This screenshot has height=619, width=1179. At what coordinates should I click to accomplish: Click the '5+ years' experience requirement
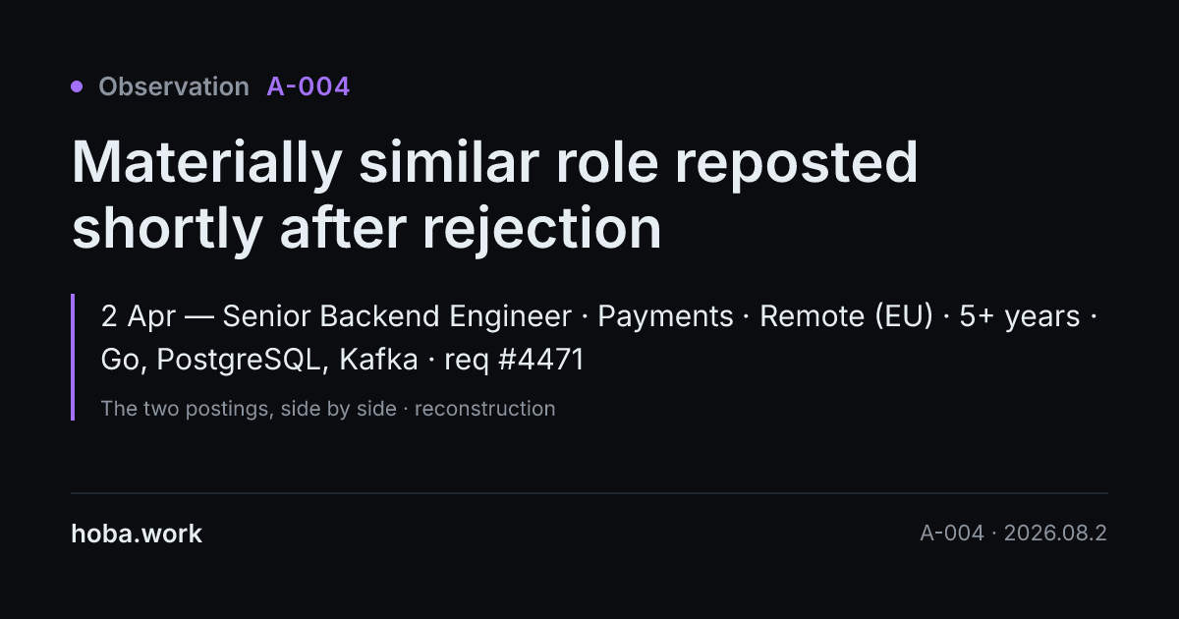click(x=1019, y=317)
